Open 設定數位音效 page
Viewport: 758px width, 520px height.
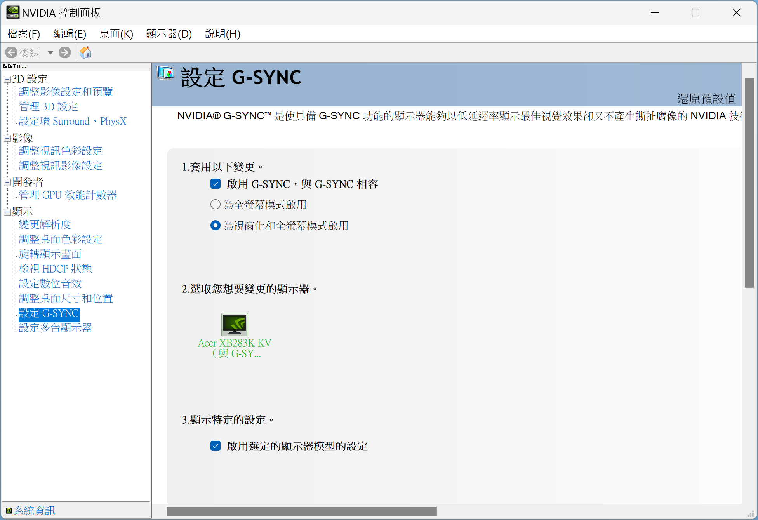click(x=50, y=283)
